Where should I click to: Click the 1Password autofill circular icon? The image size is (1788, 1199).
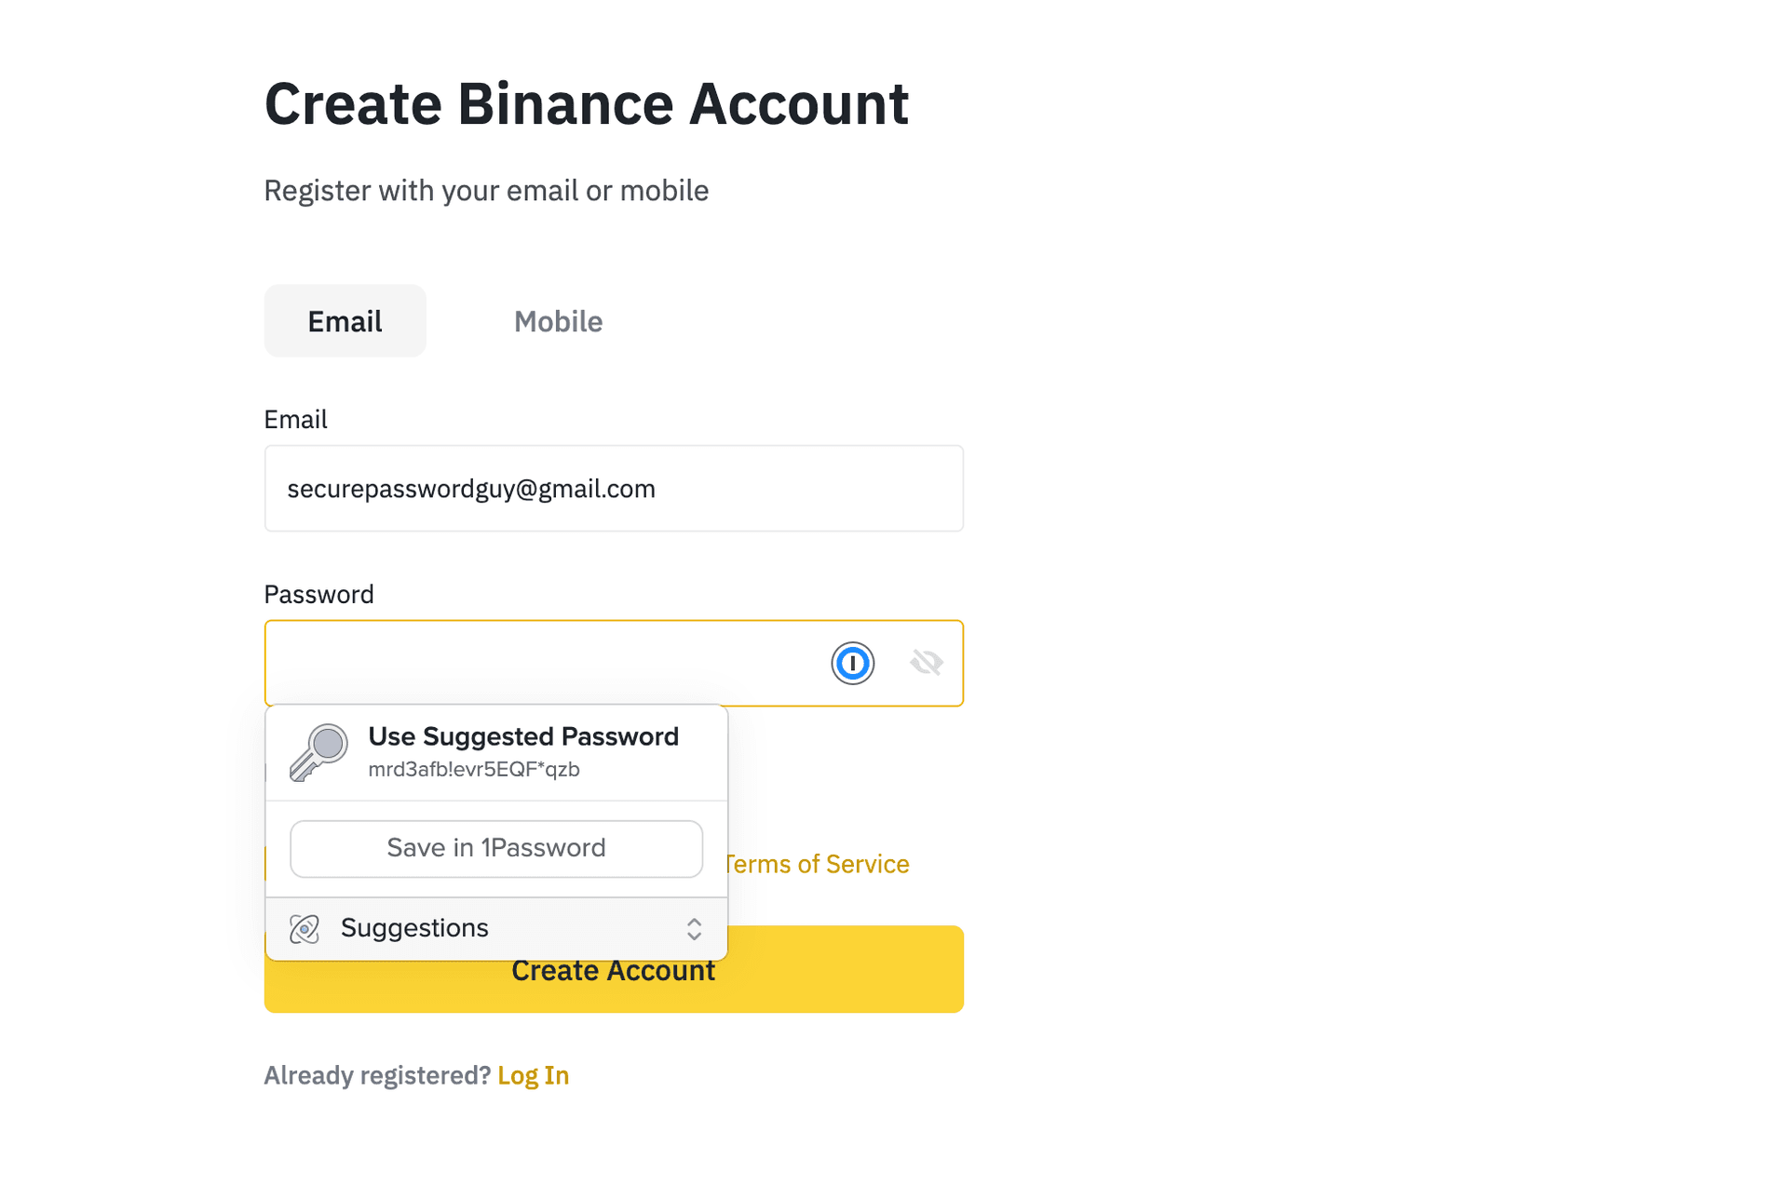click(x=851, y=661)
